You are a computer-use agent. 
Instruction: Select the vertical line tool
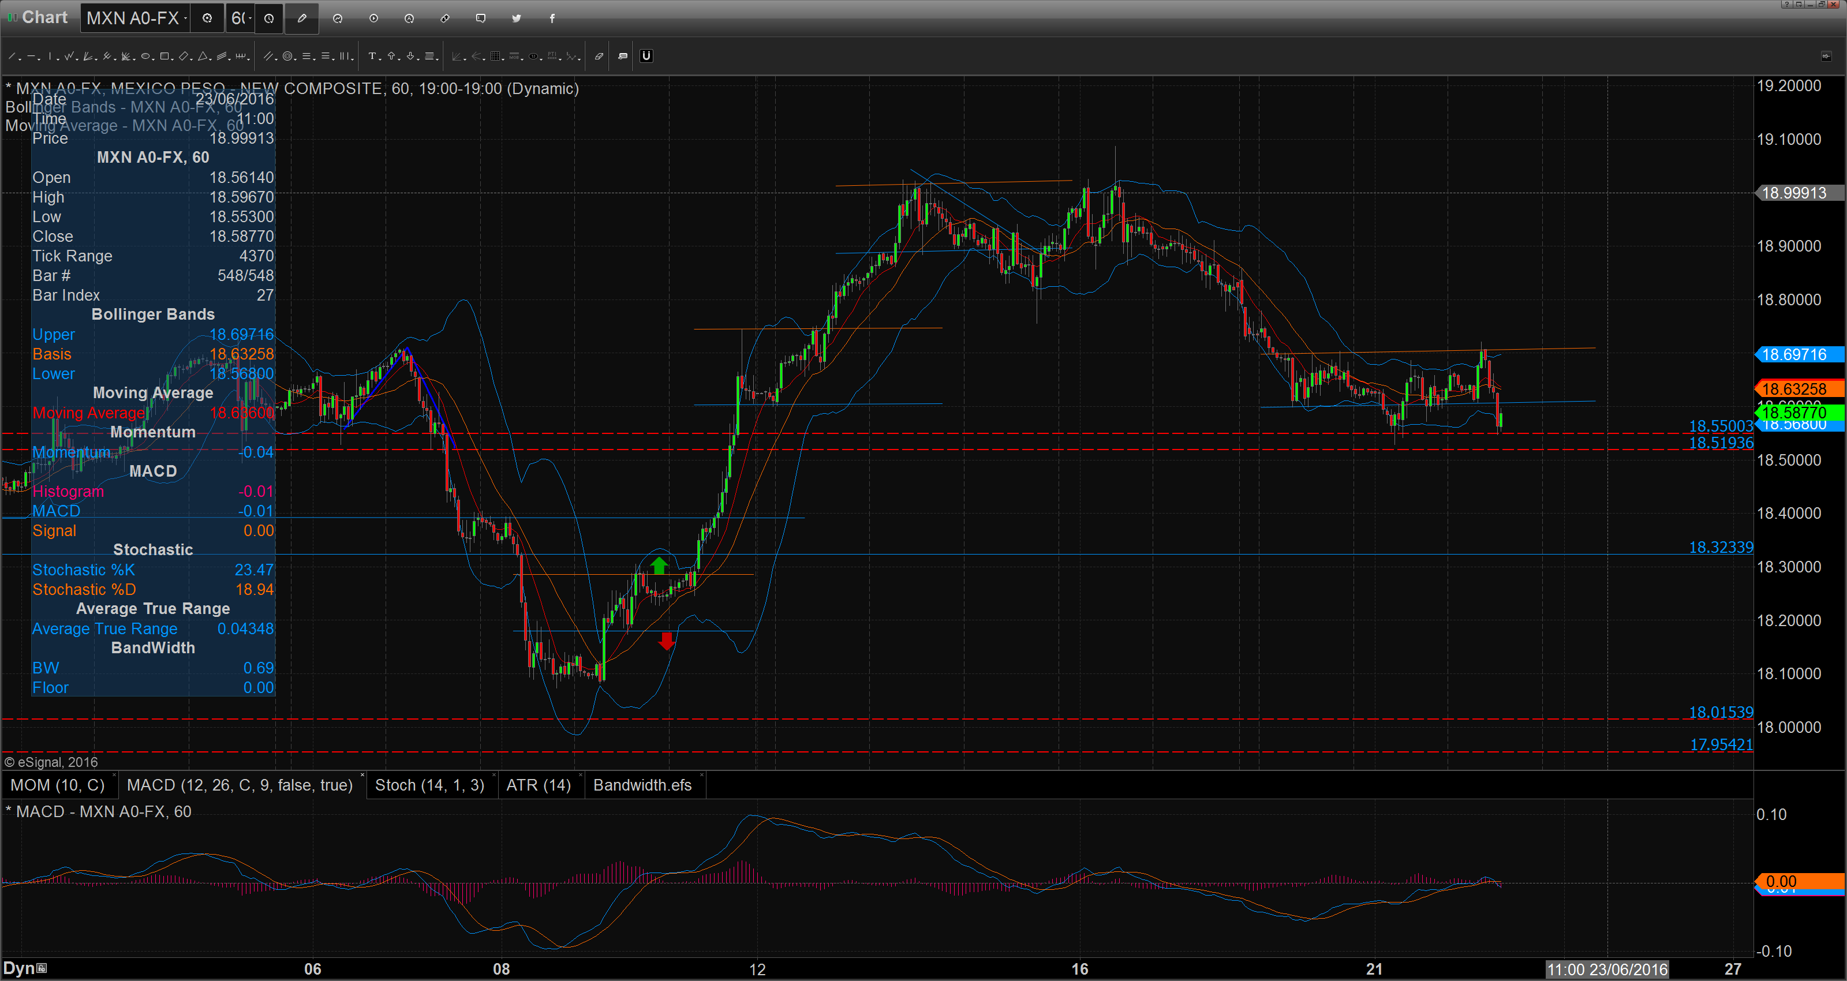click(50, 56)
